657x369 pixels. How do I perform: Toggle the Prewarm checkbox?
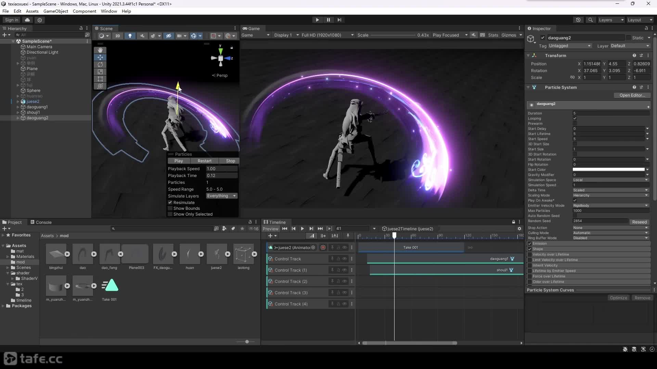(x=575, y=124)
